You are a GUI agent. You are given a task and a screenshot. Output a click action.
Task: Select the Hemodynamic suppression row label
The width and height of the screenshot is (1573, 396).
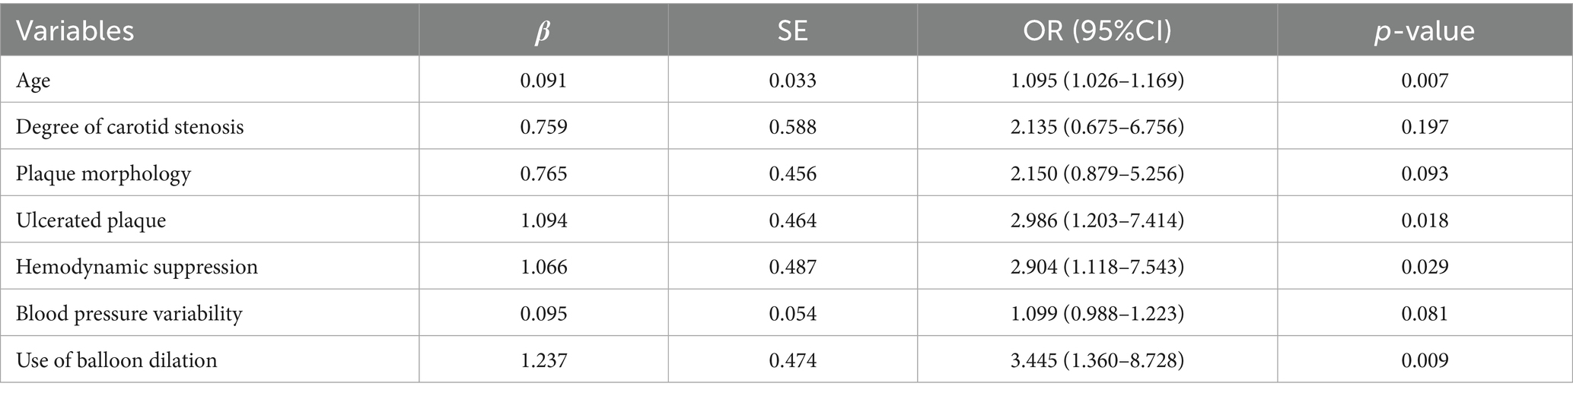(137, 267)
